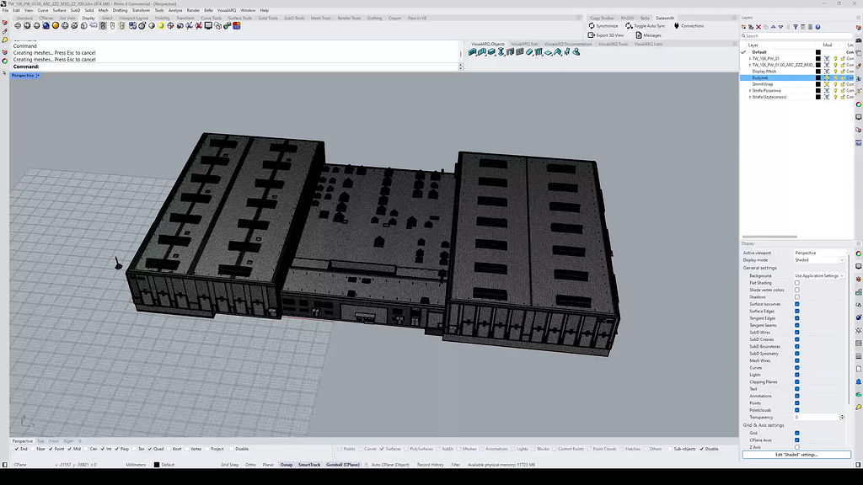Toggle the Shadows checkbox
The image size is (863, 485).
coord(797,297)
